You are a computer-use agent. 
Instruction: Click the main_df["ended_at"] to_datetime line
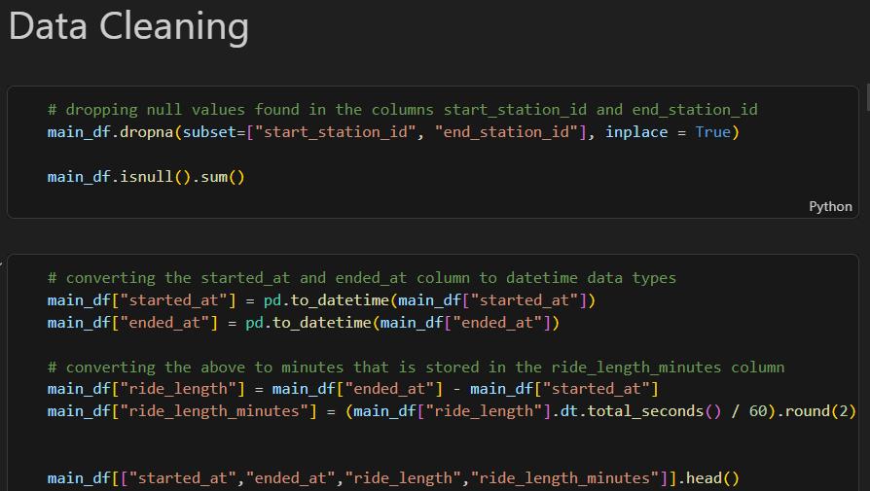(x=304, y=323)
